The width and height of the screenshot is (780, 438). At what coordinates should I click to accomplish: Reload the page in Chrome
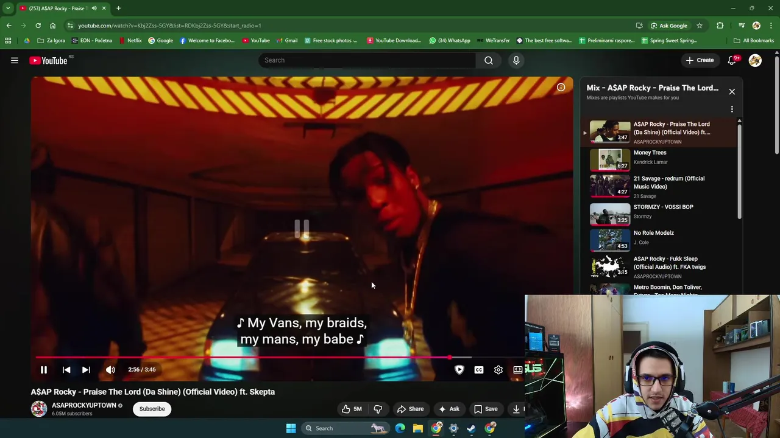pos(38,26)
